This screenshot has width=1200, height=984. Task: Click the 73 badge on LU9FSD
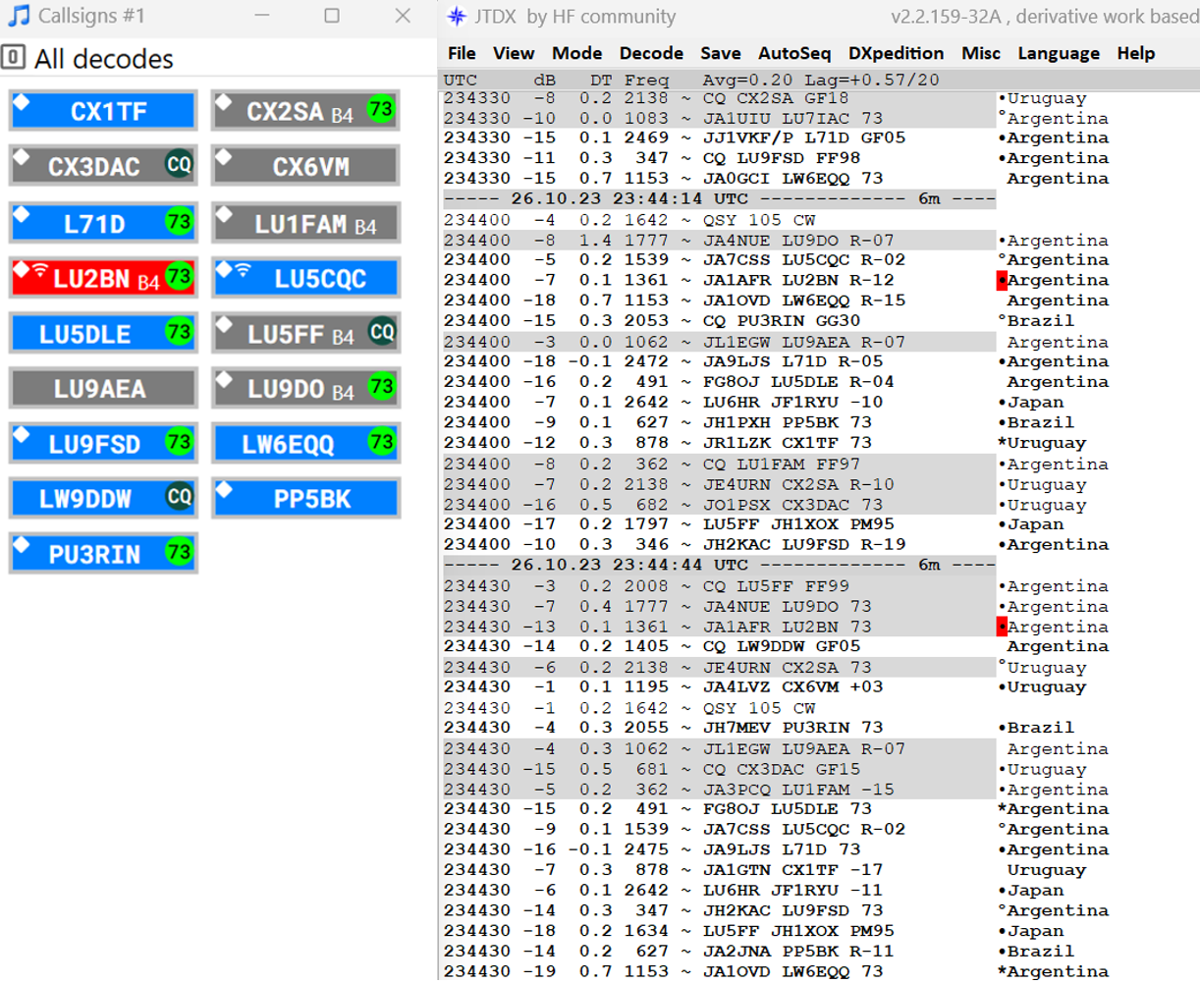click(179, 441)
